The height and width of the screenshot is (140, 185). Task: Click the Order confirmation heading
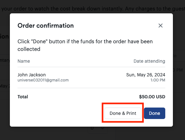46,25
